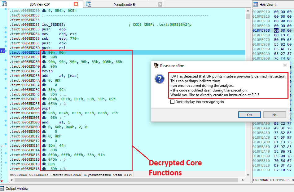Click breakpoint dot beside movsb line
Screen dimensions: 294x192
point(6,69)
